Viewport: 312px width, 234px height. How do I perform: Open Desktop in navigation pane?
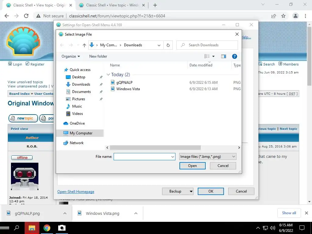pyautogui.click(x=79, y=77)
